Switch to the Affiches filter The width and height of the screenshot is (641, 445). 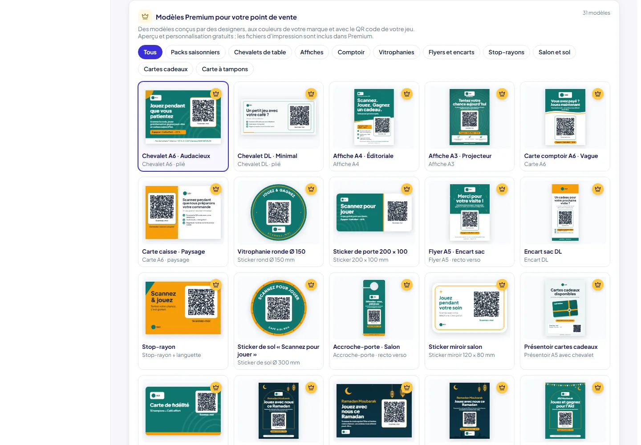coord(312,52)
